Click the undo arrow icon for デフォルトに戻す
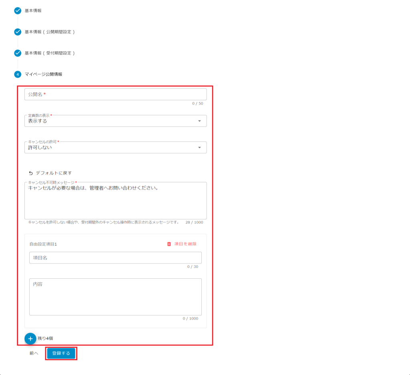 click(31, 173)
